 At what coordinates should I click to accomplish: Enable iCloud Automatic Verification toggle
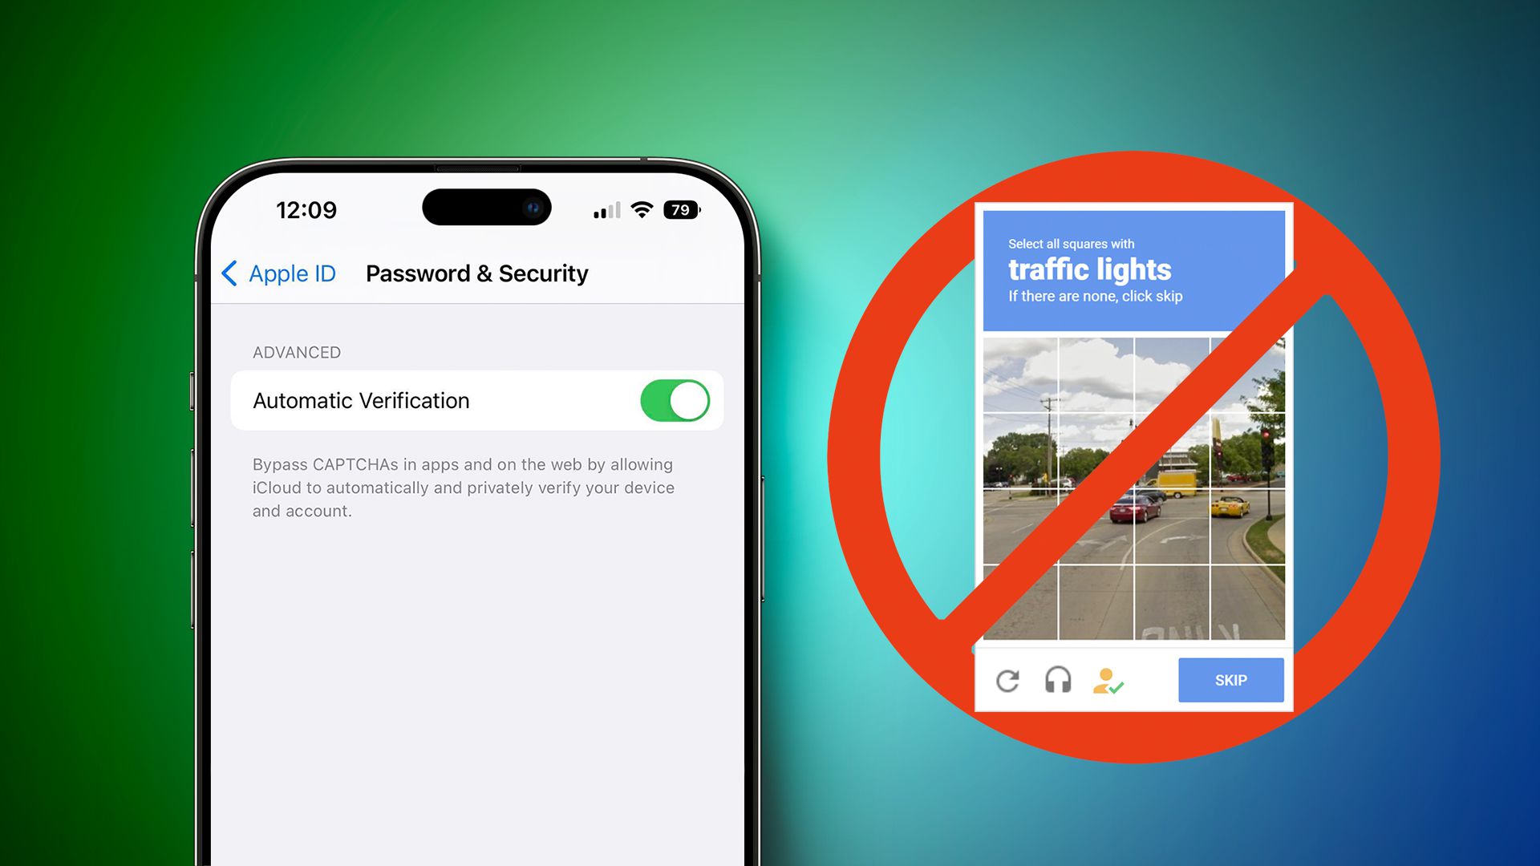673,401
